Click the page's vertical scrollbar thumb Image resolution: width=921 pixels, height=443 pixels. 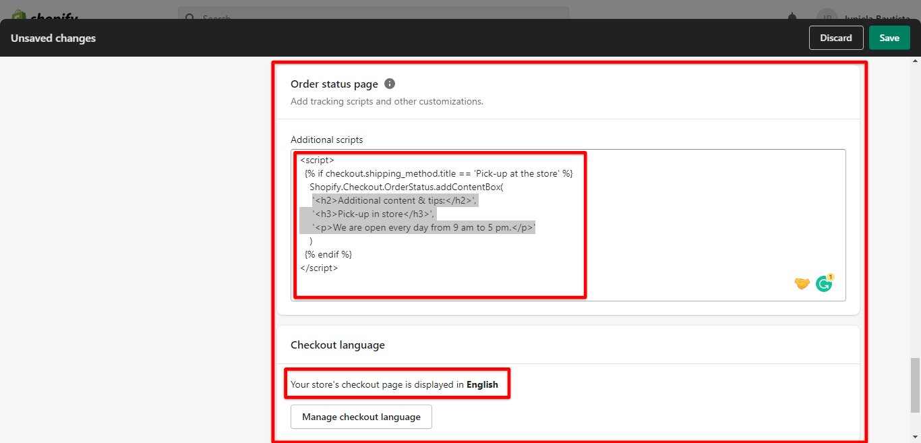[915, 384]
